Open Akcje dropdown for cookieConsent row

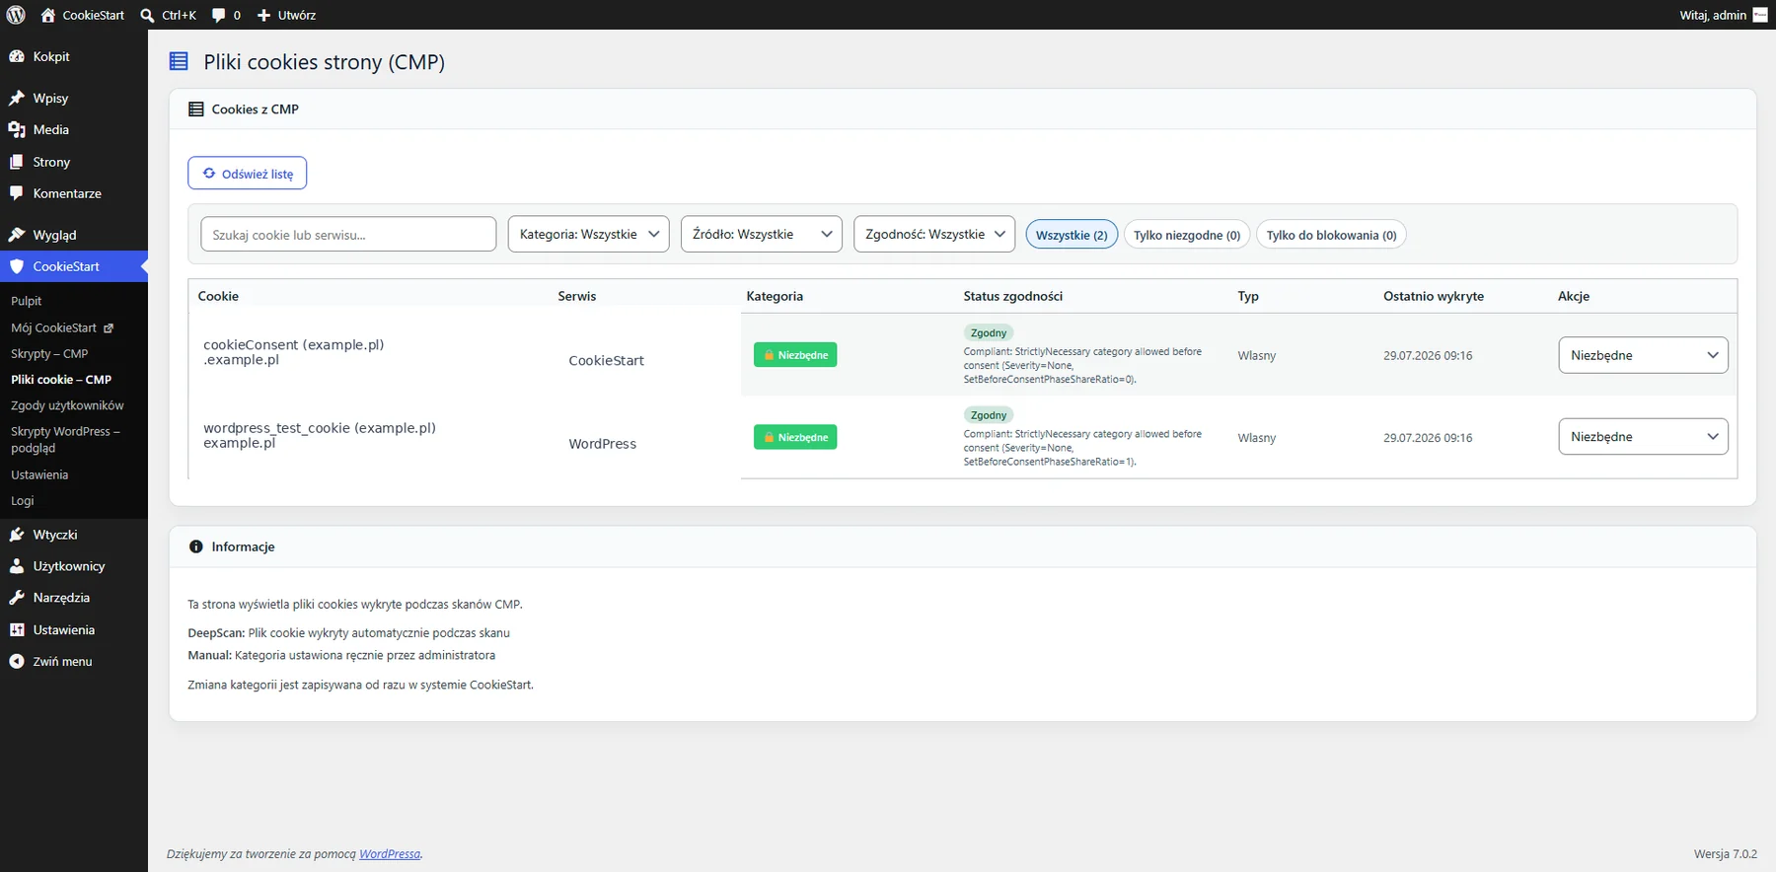(x=1643, y=355)
